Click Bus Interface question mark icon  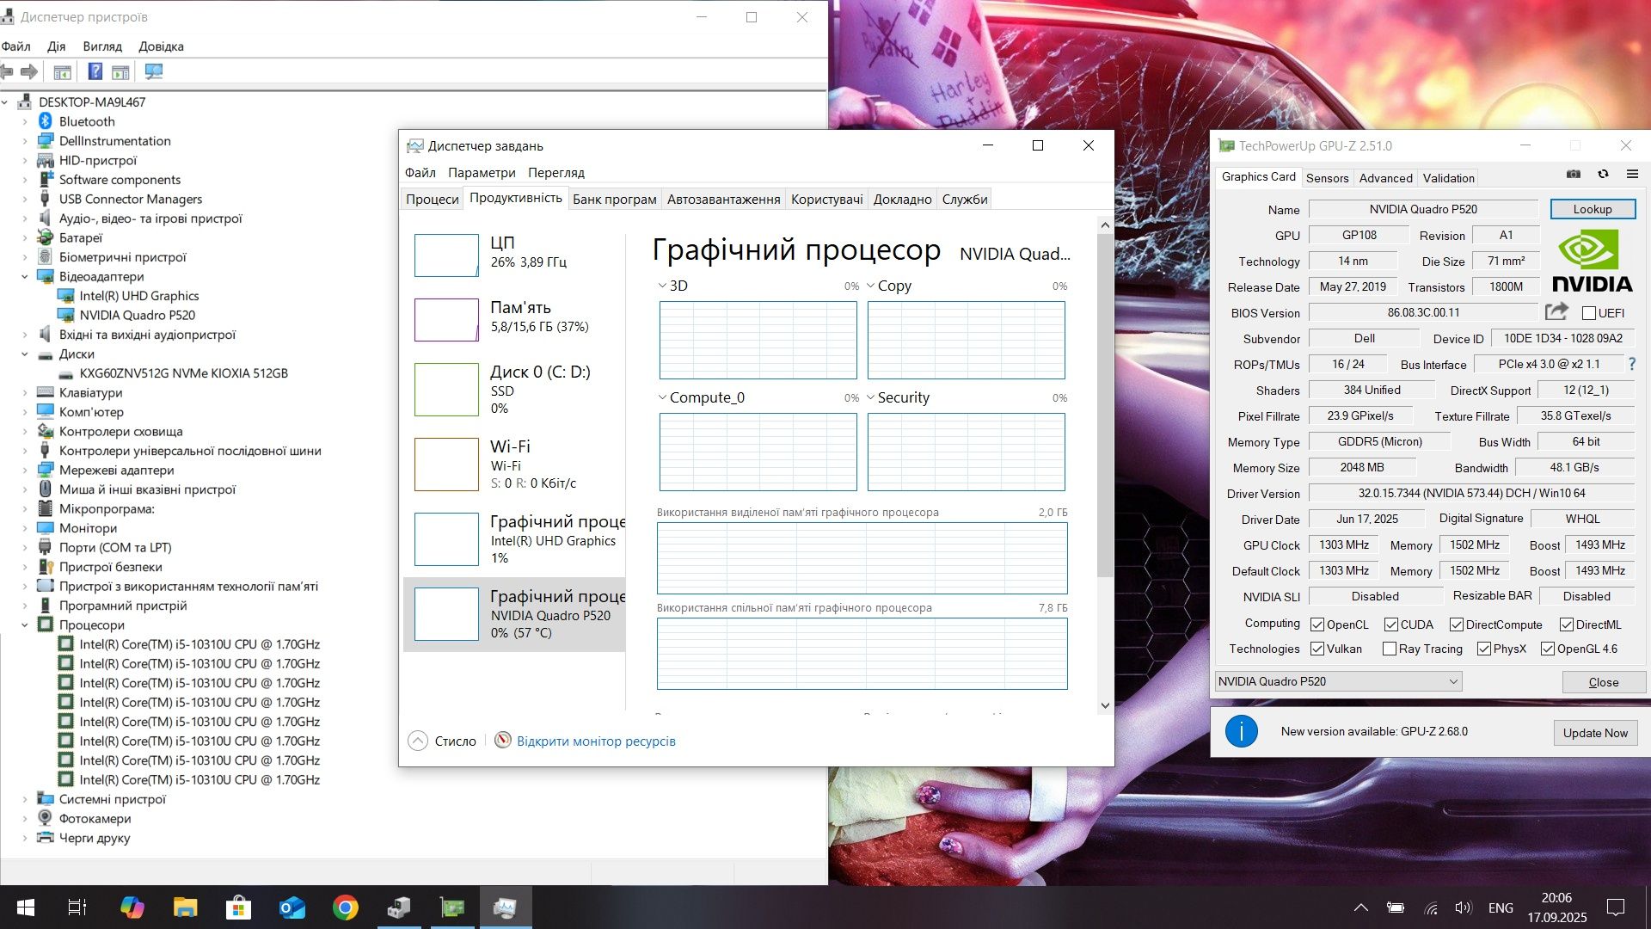click(1632, 364)
